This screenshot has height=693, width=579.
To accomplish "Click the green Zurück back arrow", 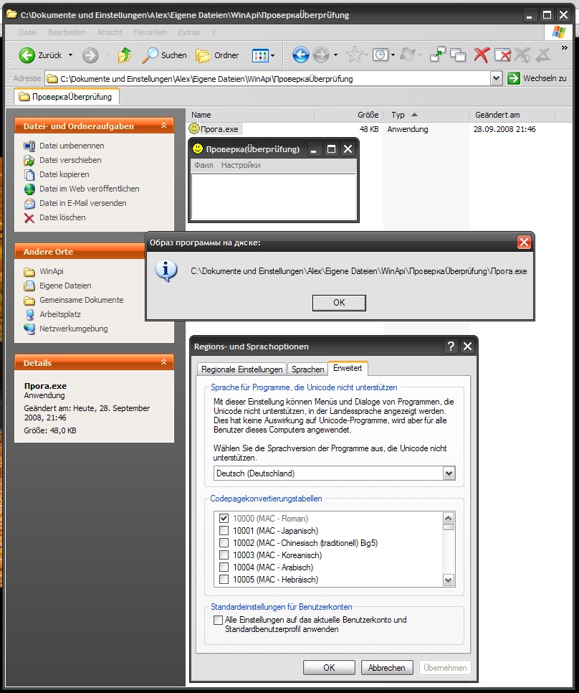I will pyautogui.click(x=27, y=55).
